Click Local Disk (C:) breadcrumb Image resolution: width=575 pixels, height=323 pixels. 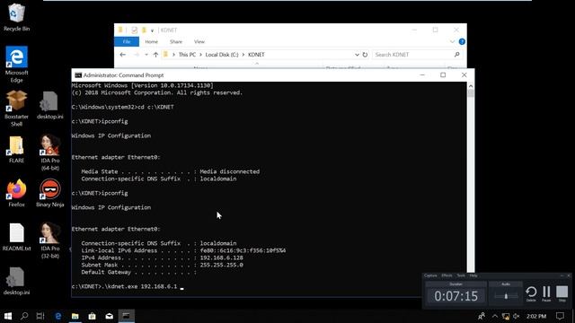pos(222,55)
